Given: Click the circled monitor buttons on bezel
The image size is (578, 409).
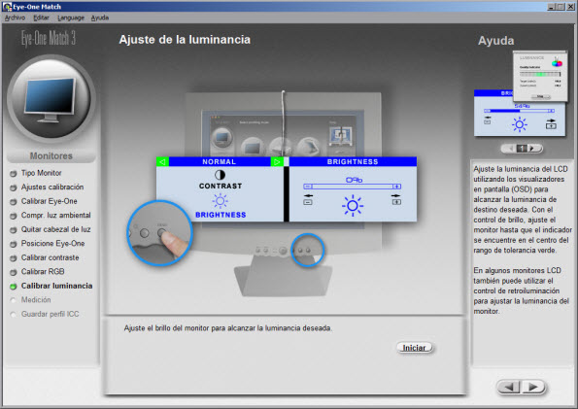Looking at the screenshot, I should [307, 250].
